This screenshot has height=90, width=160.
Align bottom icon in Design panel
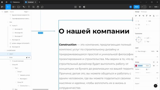(x=154, y=16)
